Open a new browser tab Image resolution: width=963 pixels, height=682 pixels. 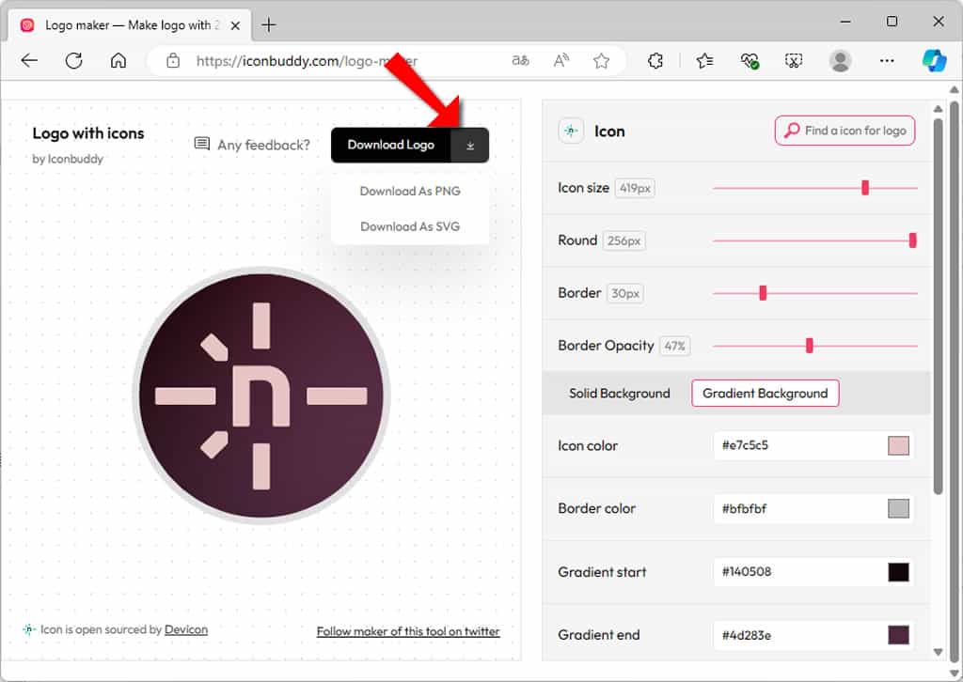point(268,25)
